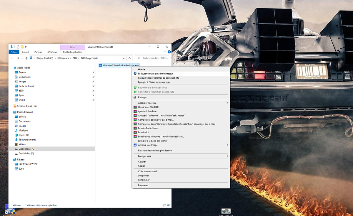Open Objets 3D folder
Screen dimensions: 353x216
(x=24, y=135)
